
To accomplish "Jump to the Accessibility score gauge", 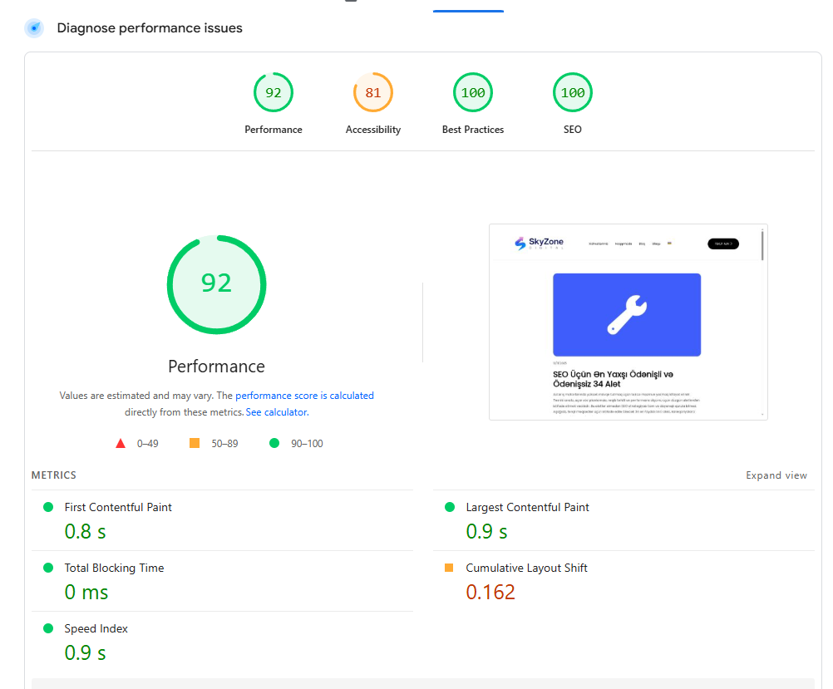I will pyautogui.click(x=373, y=93).
